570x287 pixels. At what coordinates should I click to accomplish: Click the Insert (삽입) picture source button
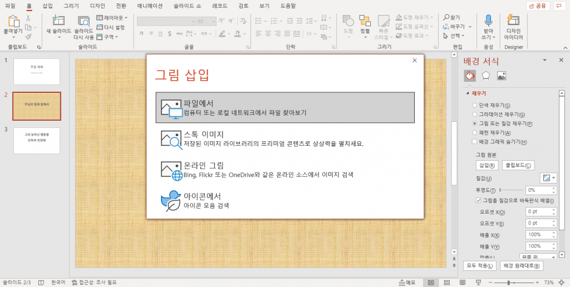pyautogui.click(x=487, y=165)
